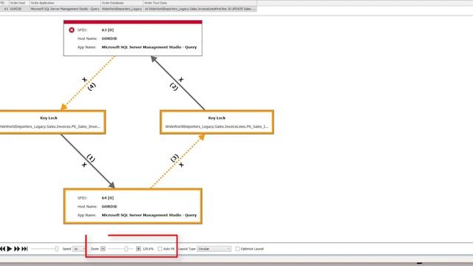Screen dimensions: 473x266
Task: Click the (1) edge label
Action: (x=91, y=157)
